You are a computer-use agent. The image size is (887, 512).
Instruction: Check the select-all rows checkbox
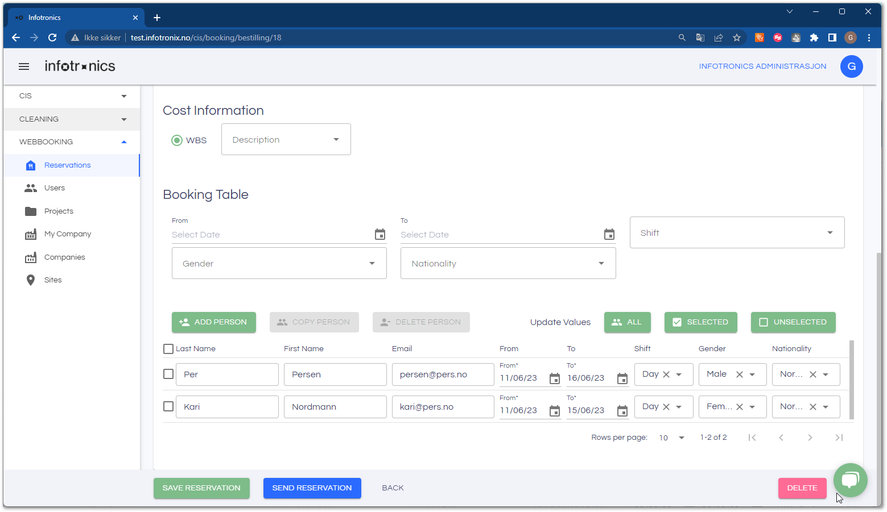[x=168, y=348]
